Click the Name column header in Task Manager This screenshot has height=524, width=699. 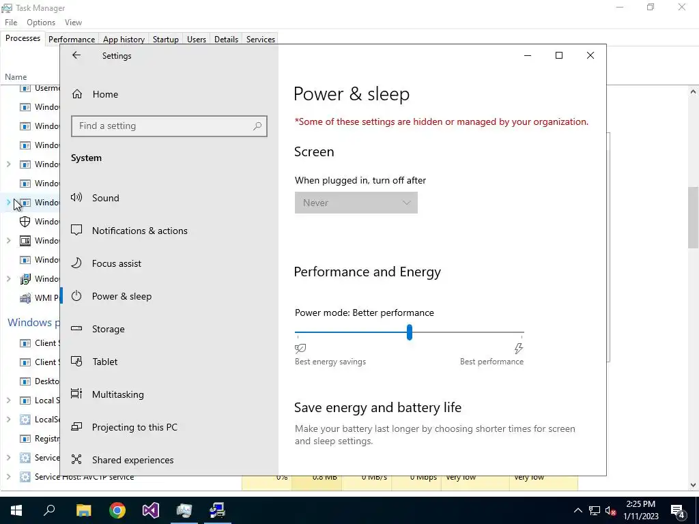click(16, 77)
